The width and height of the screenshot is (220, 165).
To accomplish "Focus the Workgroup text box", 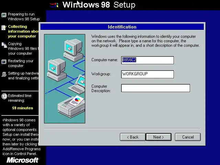I will click(147, 74).
